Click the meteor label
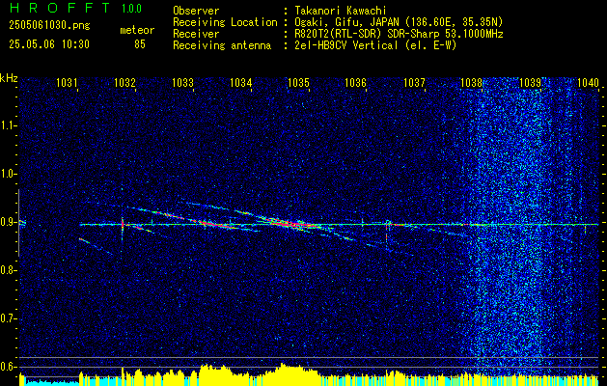607x386 pixels. click(137, 31)
